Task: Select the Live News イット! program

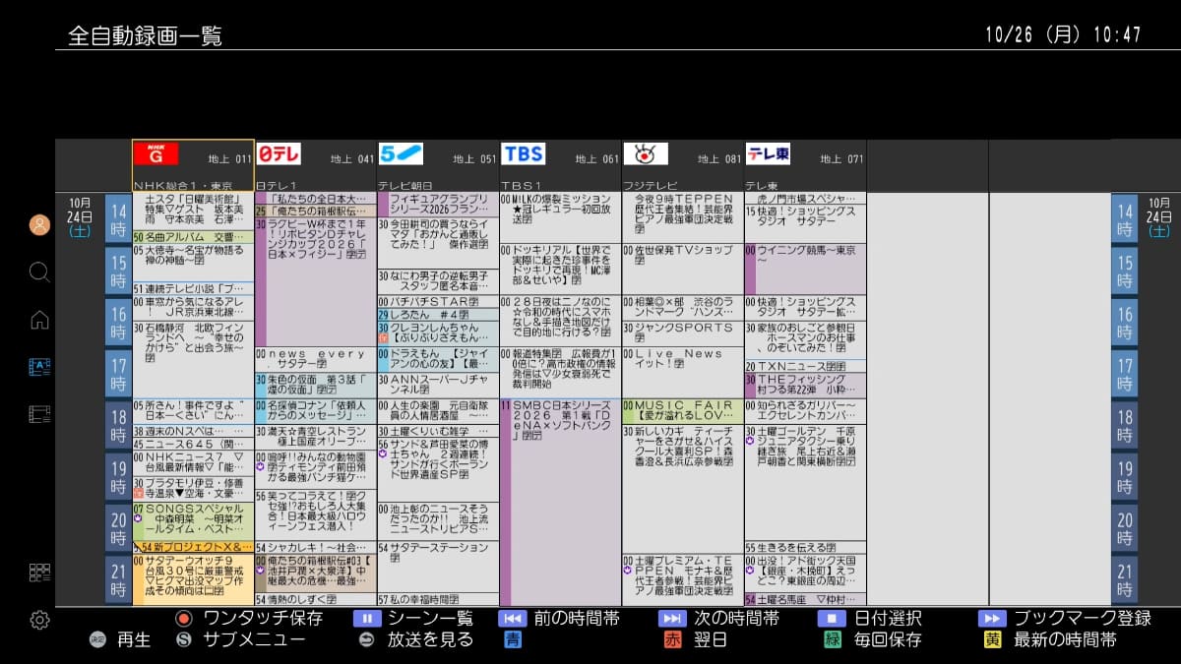Action: click(x=682, y=372)
